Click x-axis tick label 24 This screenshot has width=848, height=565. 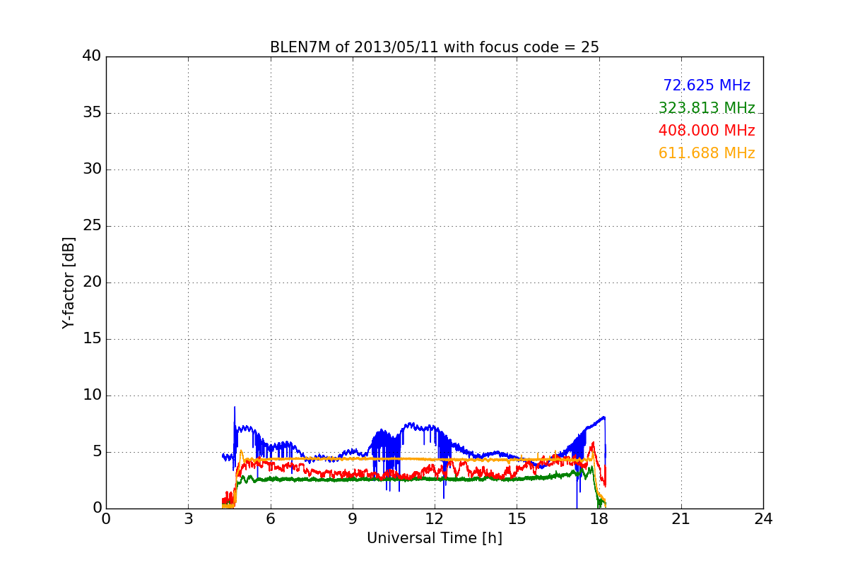[x=763, y=519]
